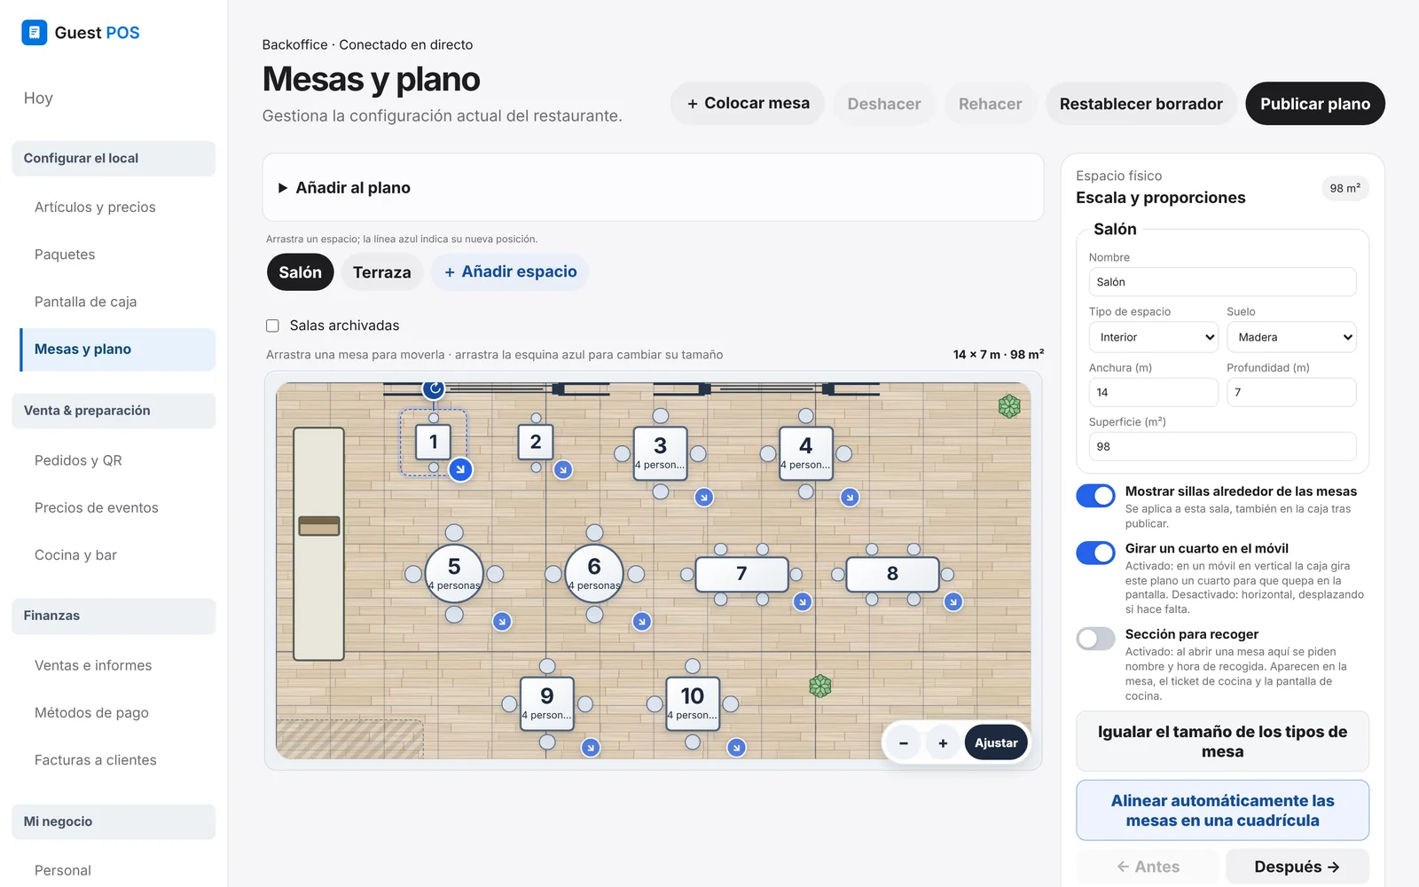Click Publicar plano button
1419x887 pixels.
1315,104
